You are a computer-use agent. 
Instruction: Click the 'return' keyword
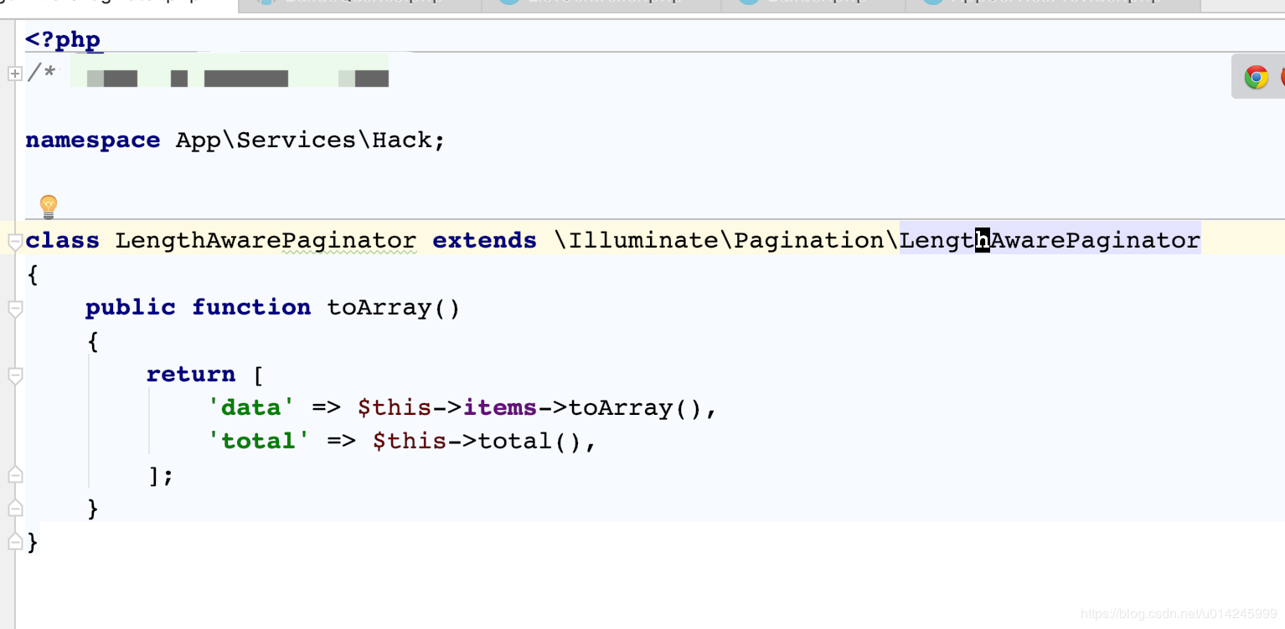click(x=191, y=375)
